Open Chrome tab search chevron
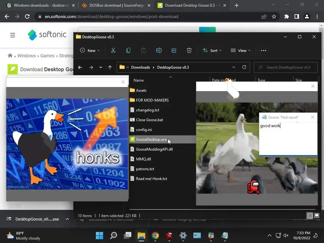This screenshot has height=243, width=324. pos(273,4)
